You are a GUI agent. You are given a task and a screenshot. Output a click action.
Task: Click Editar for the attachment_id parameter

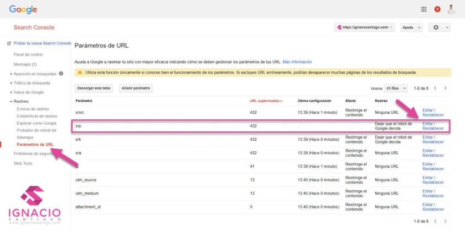click(427, 205)
